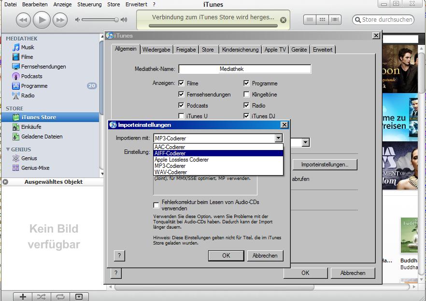This screenshot has height=301, width=426.
Task: Click the volume slider
Action: click(x=100, y=20)
